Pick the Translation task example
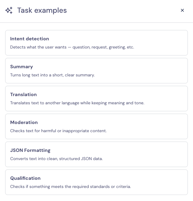The width and height of the screenshot is (193, 201). coord(96,99)
